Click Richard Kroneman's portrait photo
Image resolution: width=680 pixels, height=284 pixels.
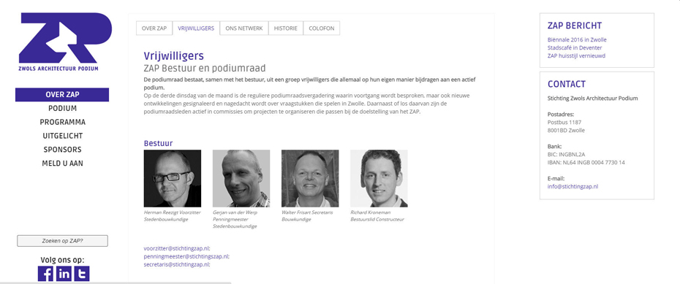tap(379, 178)
